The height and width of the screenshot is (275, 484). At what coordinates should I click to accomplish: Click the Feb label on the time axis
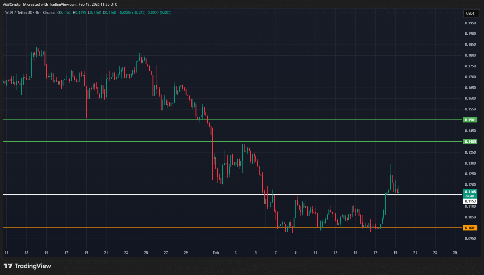[215, 253]
